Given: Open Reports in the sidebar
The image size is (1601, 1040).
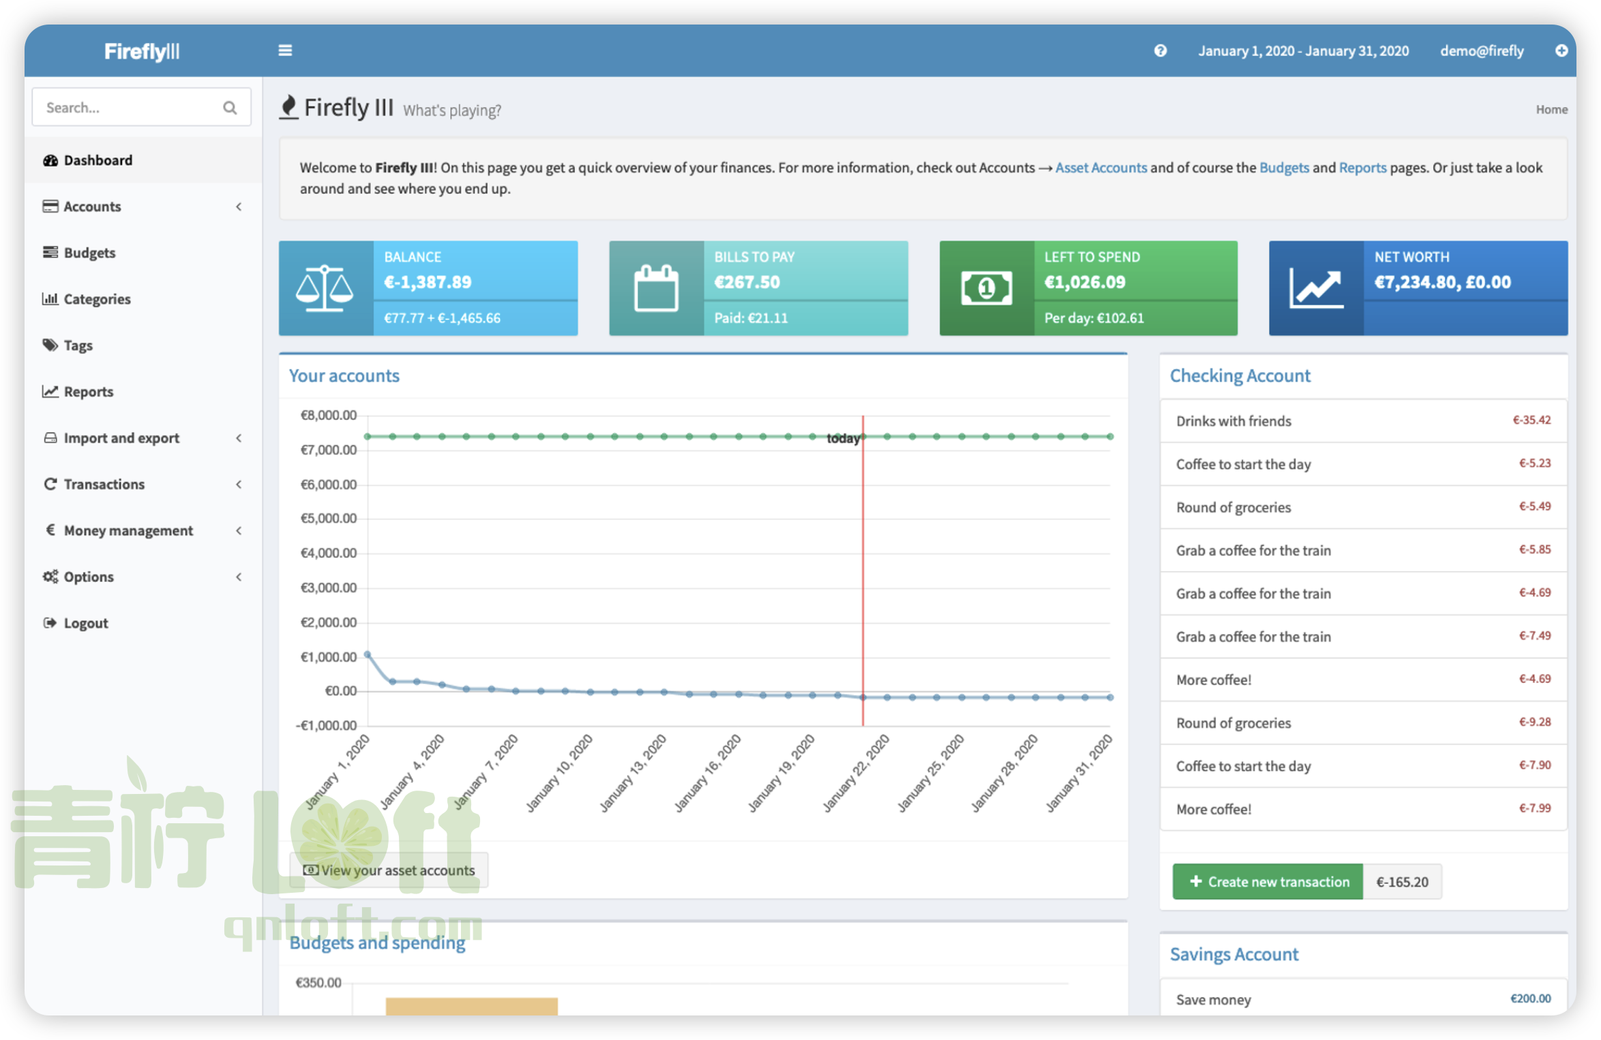Looking at the screenshot, I should click(x=88, y=392).
